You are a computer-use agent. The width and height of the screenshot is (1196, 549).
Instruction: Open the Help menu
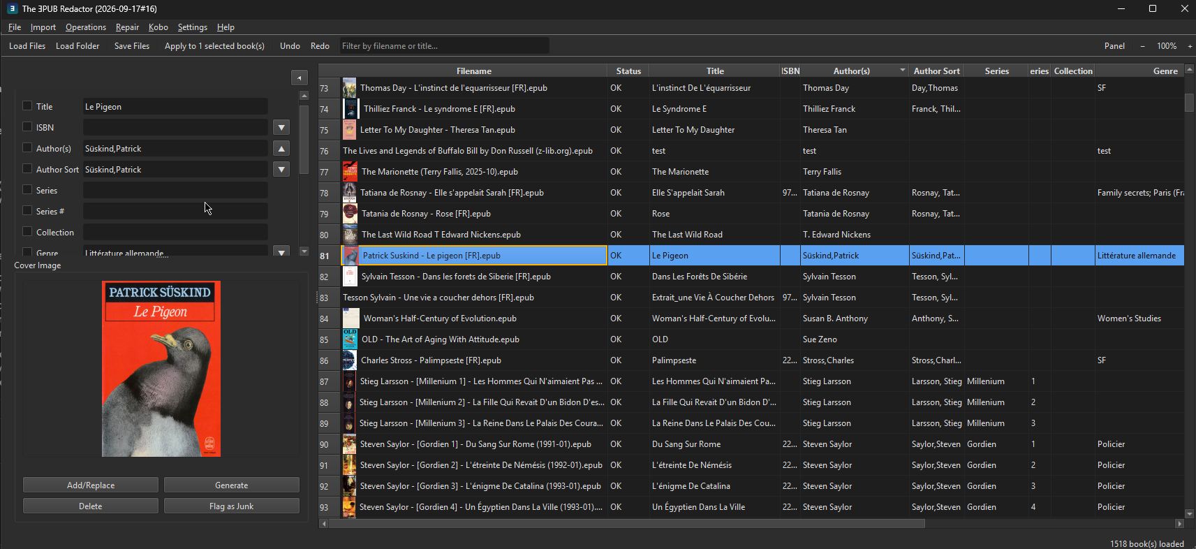click(226, 27)
